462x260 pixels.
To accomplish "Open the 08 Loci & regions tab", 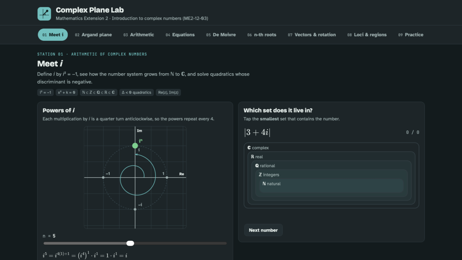I will point(367,35).
